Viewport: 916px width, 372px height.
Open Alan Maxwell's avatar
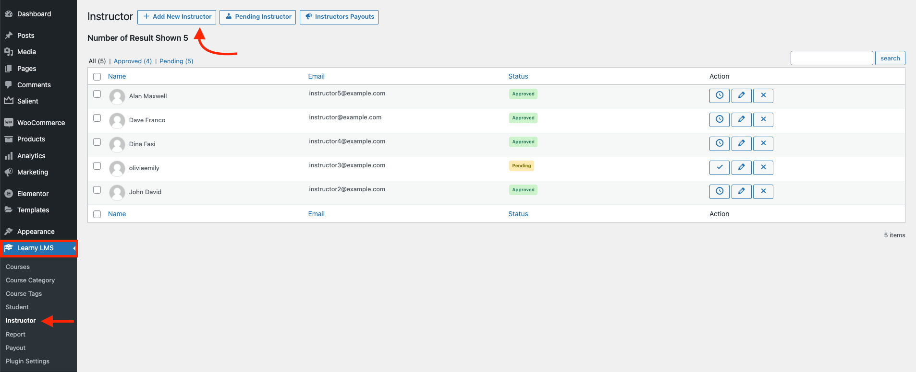(x=117, y=97)
